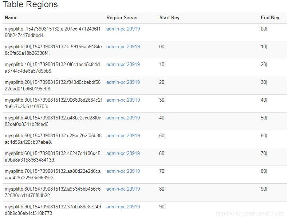Select region name ending 0f6c1ec45cfc1da3744c4de6a57d9bb8
The height and width of the screenshot is (220, 287).
pos(52,68)
